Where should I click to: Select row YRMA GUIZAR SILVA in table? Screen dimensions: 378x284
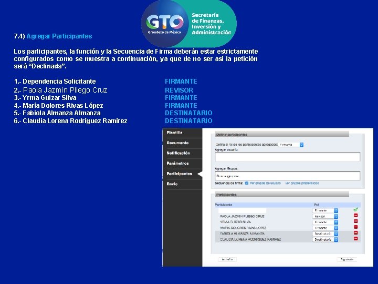[x=288, y=222]
